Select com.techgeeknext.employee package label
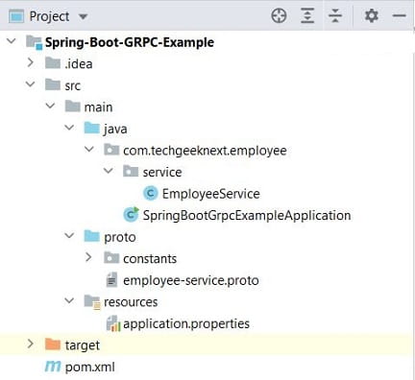 tap(205, 151)
